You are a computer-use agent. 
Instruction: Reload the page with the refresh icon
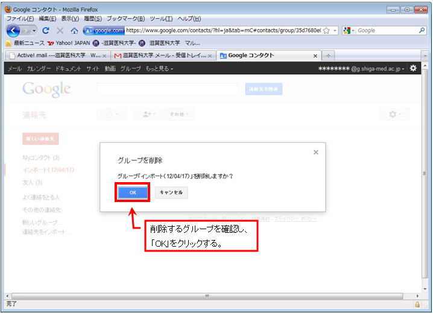(x=46, y=30)
